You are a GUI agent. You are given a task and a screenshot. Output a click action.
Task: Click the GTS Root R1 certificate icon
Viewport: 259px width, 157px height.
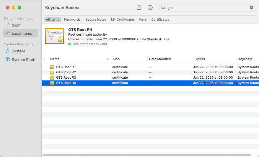pyautogui.click(x=52, y=67)
